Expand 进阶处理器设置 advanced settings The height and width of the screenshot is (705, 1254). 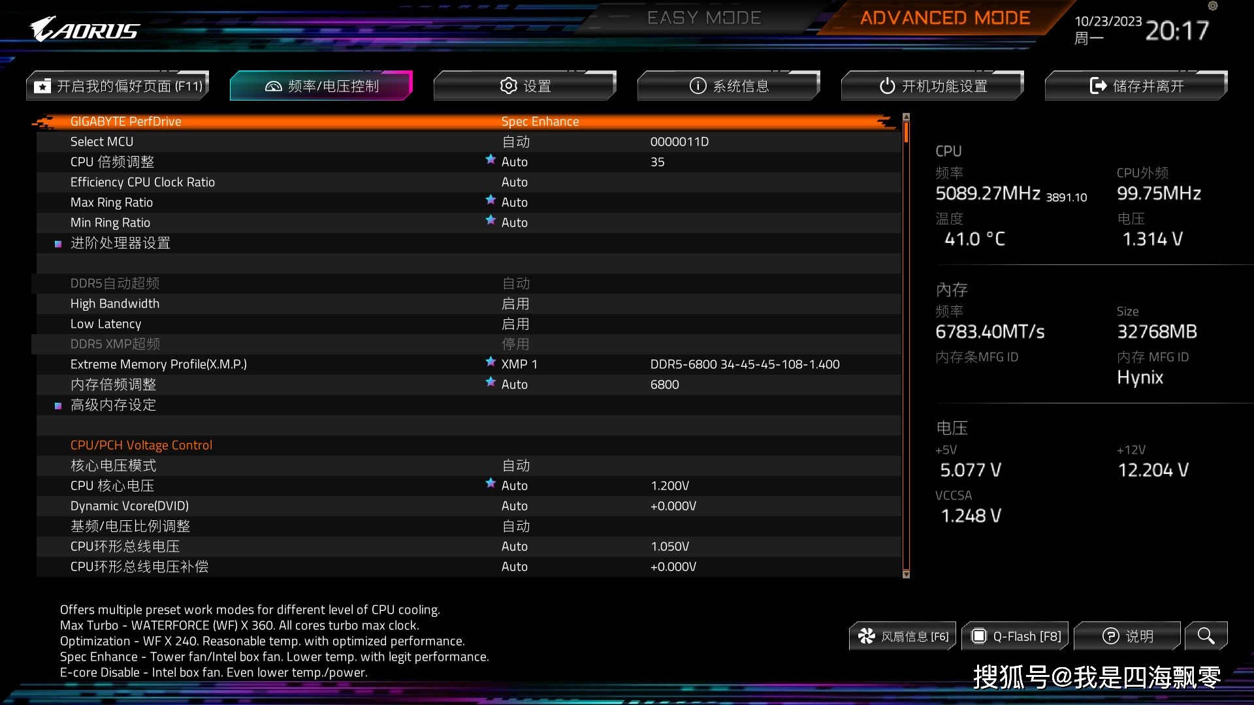click(x=120, y=242)
